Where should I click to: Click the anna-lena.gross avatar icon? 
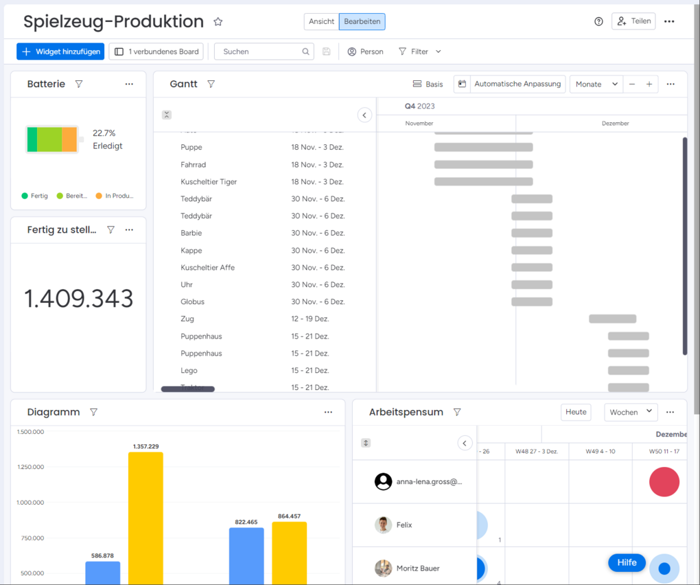coord(383,481)
